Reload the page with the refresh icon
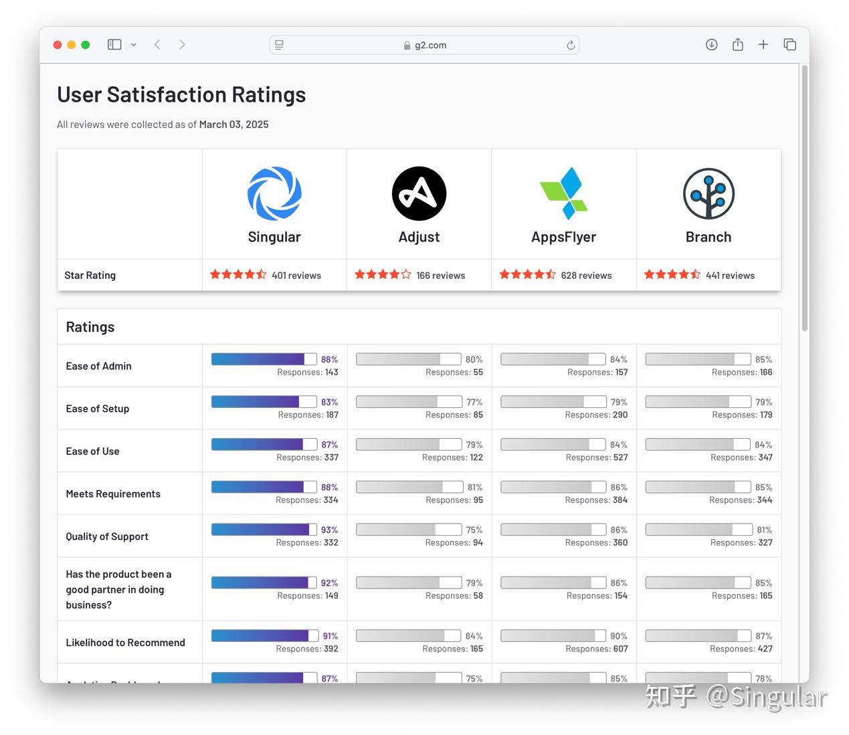Screen dimensions: 849x735 (571, 45)
